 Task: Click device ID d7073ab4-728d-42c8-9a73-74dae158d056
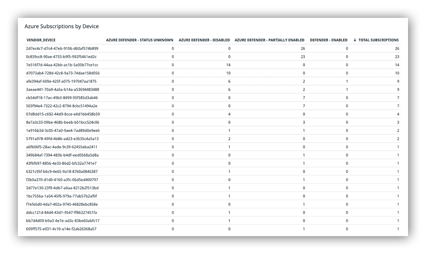point(63,73)
